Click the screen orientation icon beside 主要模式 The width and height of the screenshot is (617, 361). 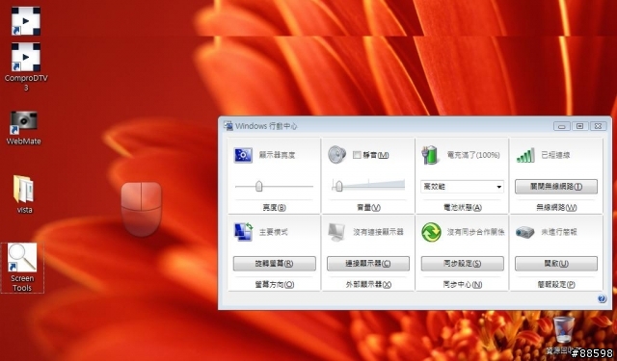tap(243, 232)
